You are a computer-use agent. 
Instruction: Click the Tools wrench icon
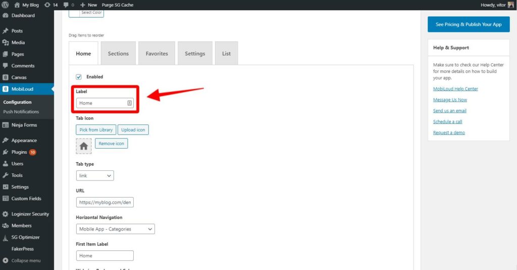click(x=5, y=175)
